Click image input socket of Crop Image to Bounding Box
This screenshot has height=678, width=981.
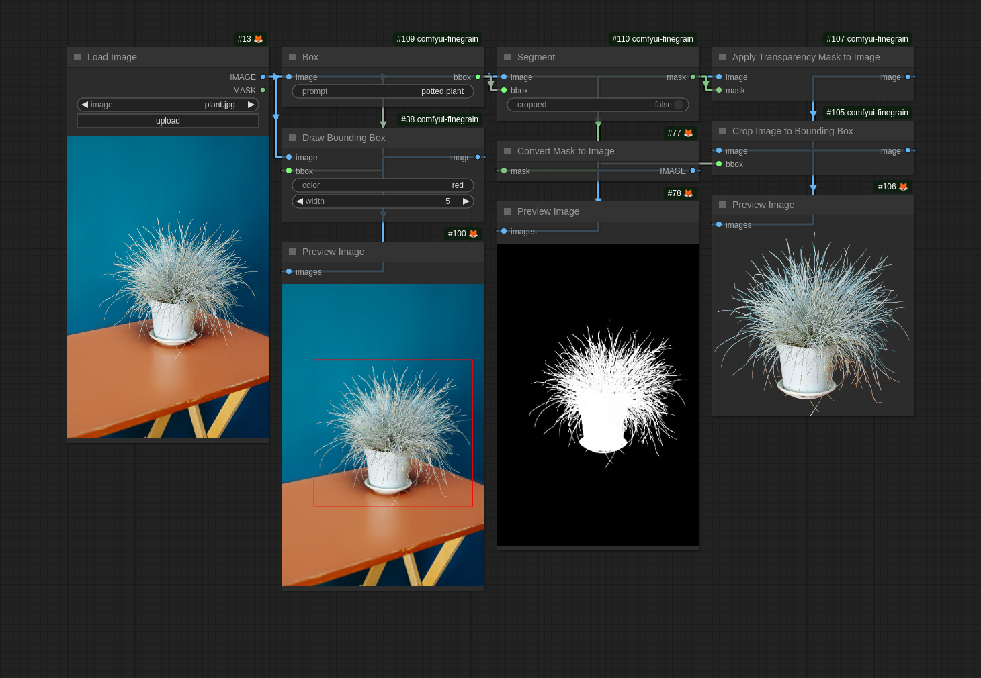[719, 150]
